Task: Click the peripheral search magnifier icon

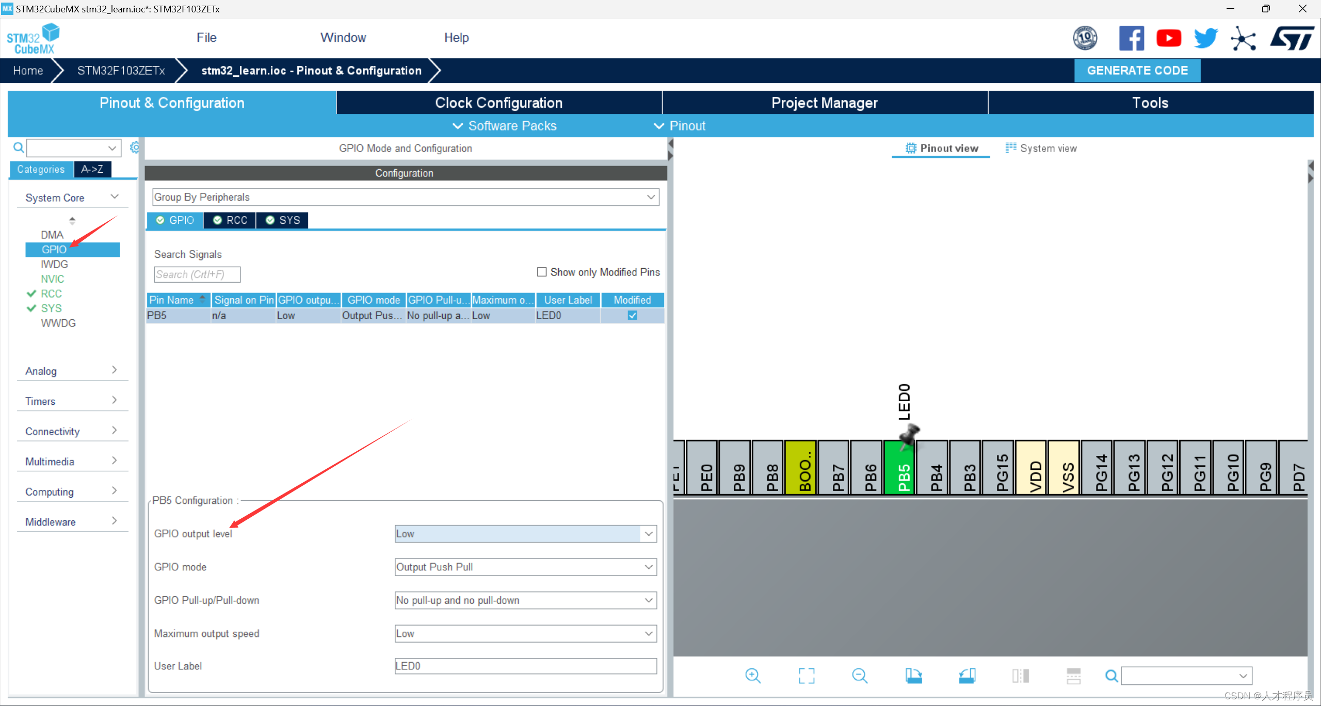Action: pos(19,148)
